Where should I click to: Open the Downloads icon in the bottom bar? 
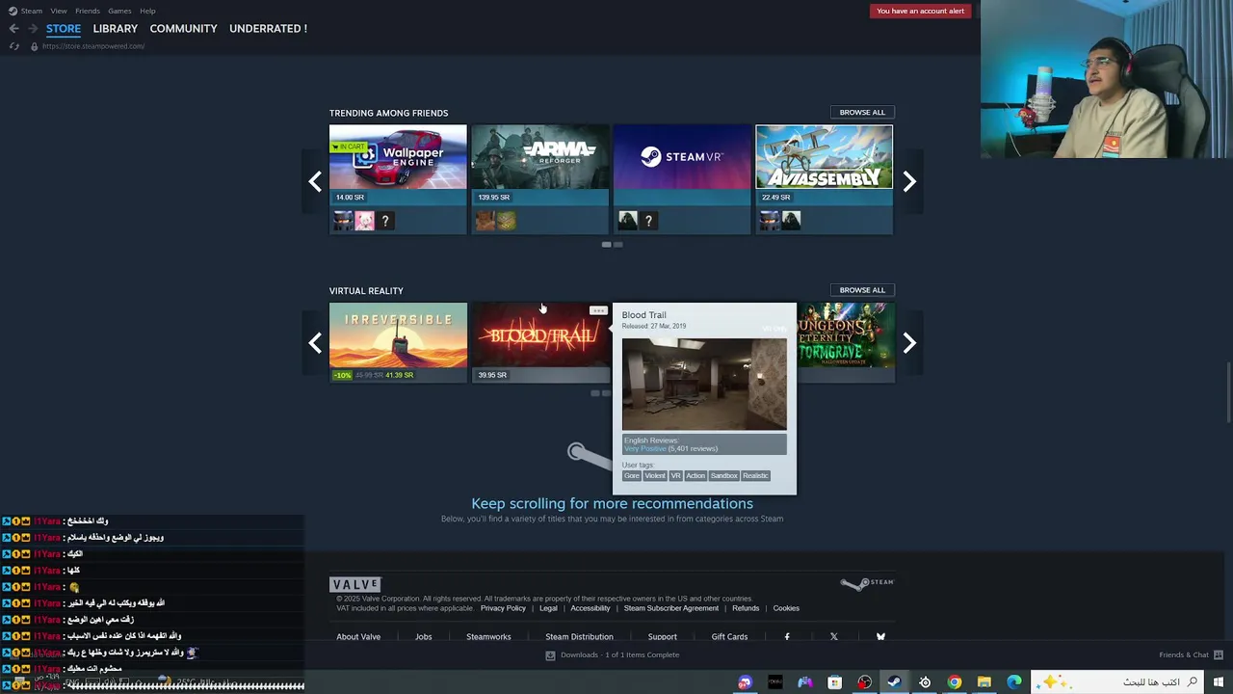(550, 654)
